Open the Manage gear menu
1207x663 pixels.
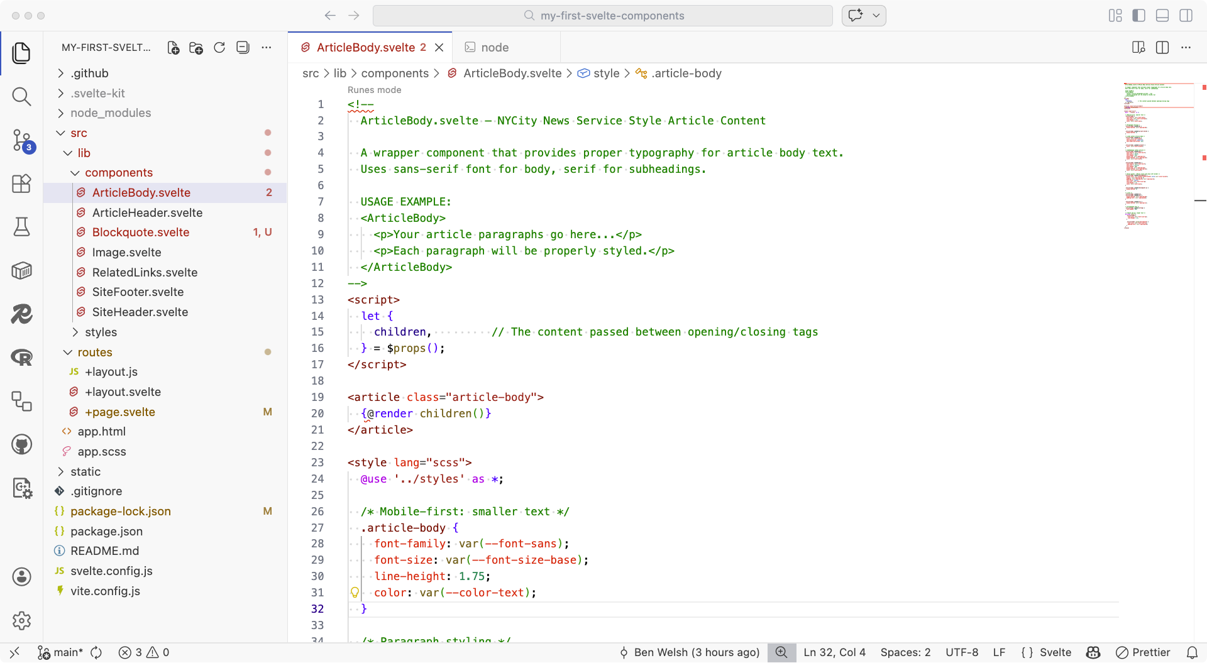[21, 620]
